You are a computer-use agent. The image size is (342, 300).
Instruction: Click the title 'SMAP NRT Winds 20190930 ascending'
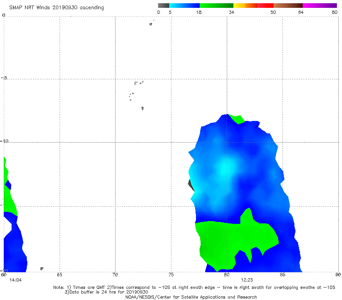(56, 7)
